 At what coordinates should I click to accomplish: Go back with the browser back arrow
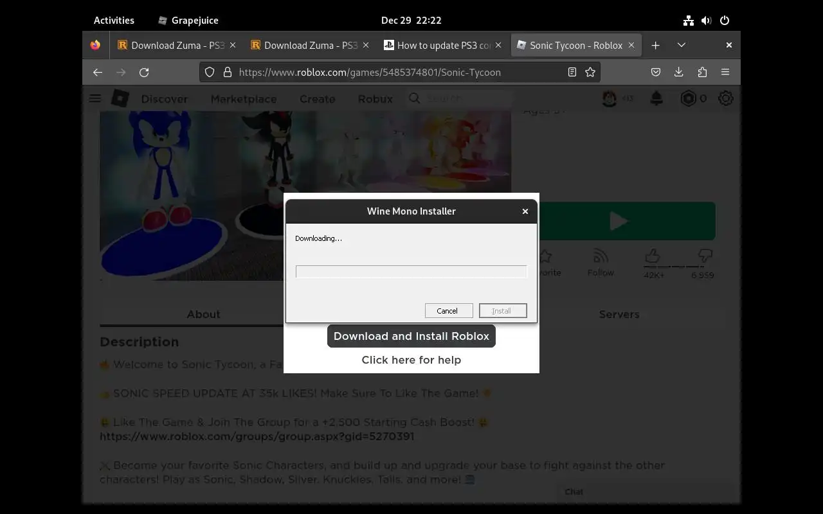pyautogui.click(x=98, y=73)
